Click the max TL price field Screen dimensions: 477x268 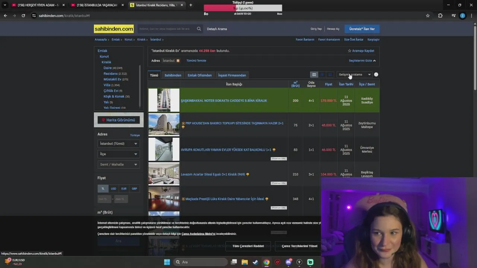click(121, 199)
